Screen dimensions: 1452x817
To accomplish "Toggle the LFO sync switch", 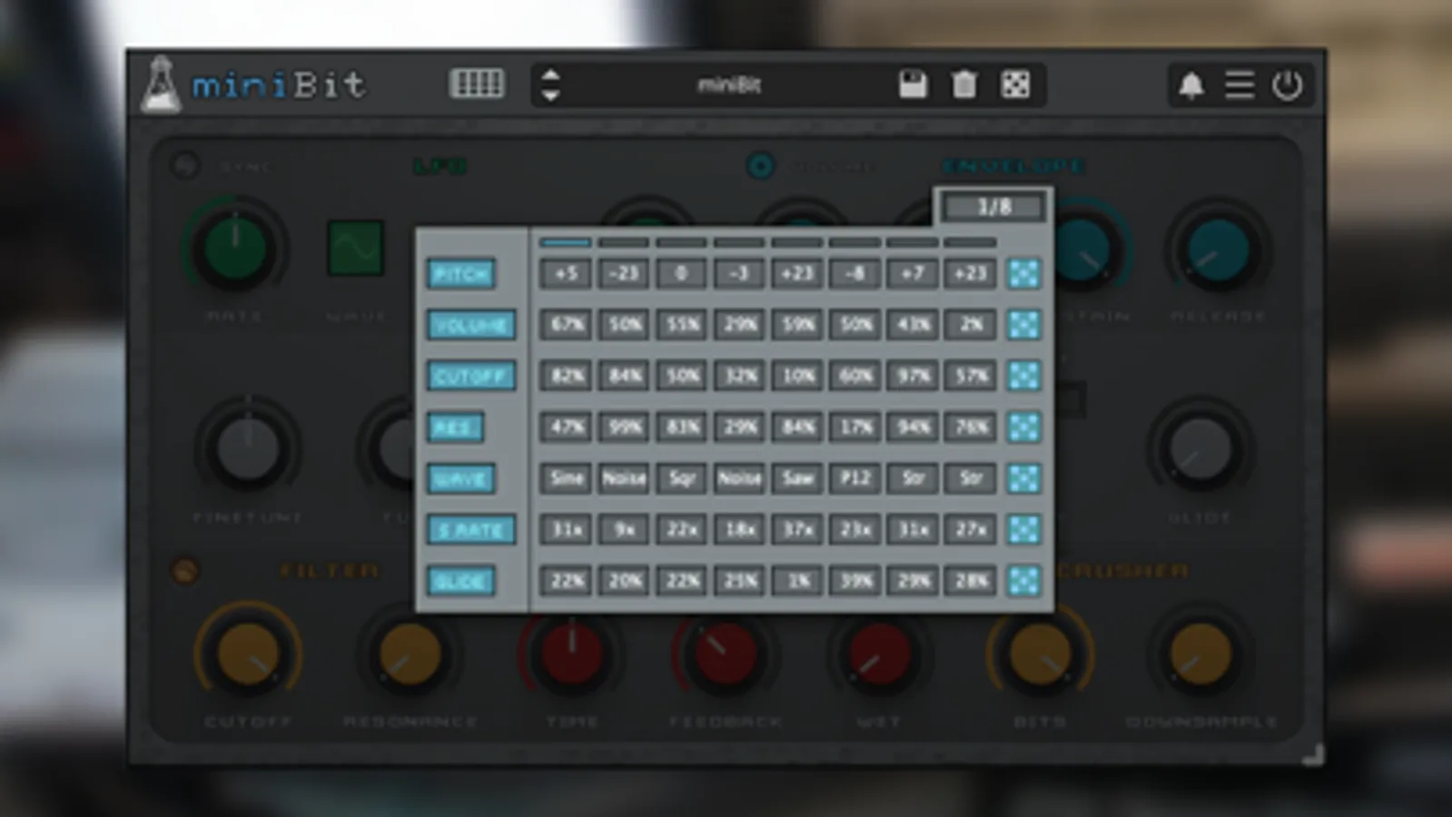I will (186, 166).
